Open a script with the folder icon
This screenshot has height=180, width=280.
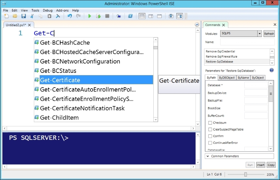point(15,16)
